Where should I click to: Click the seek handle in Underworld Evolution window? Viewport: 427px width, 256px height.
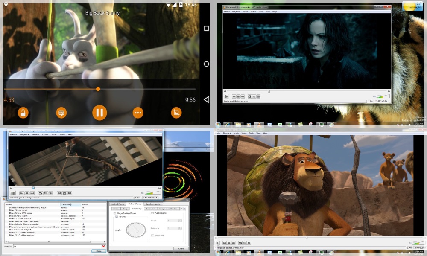click(269, 91)
